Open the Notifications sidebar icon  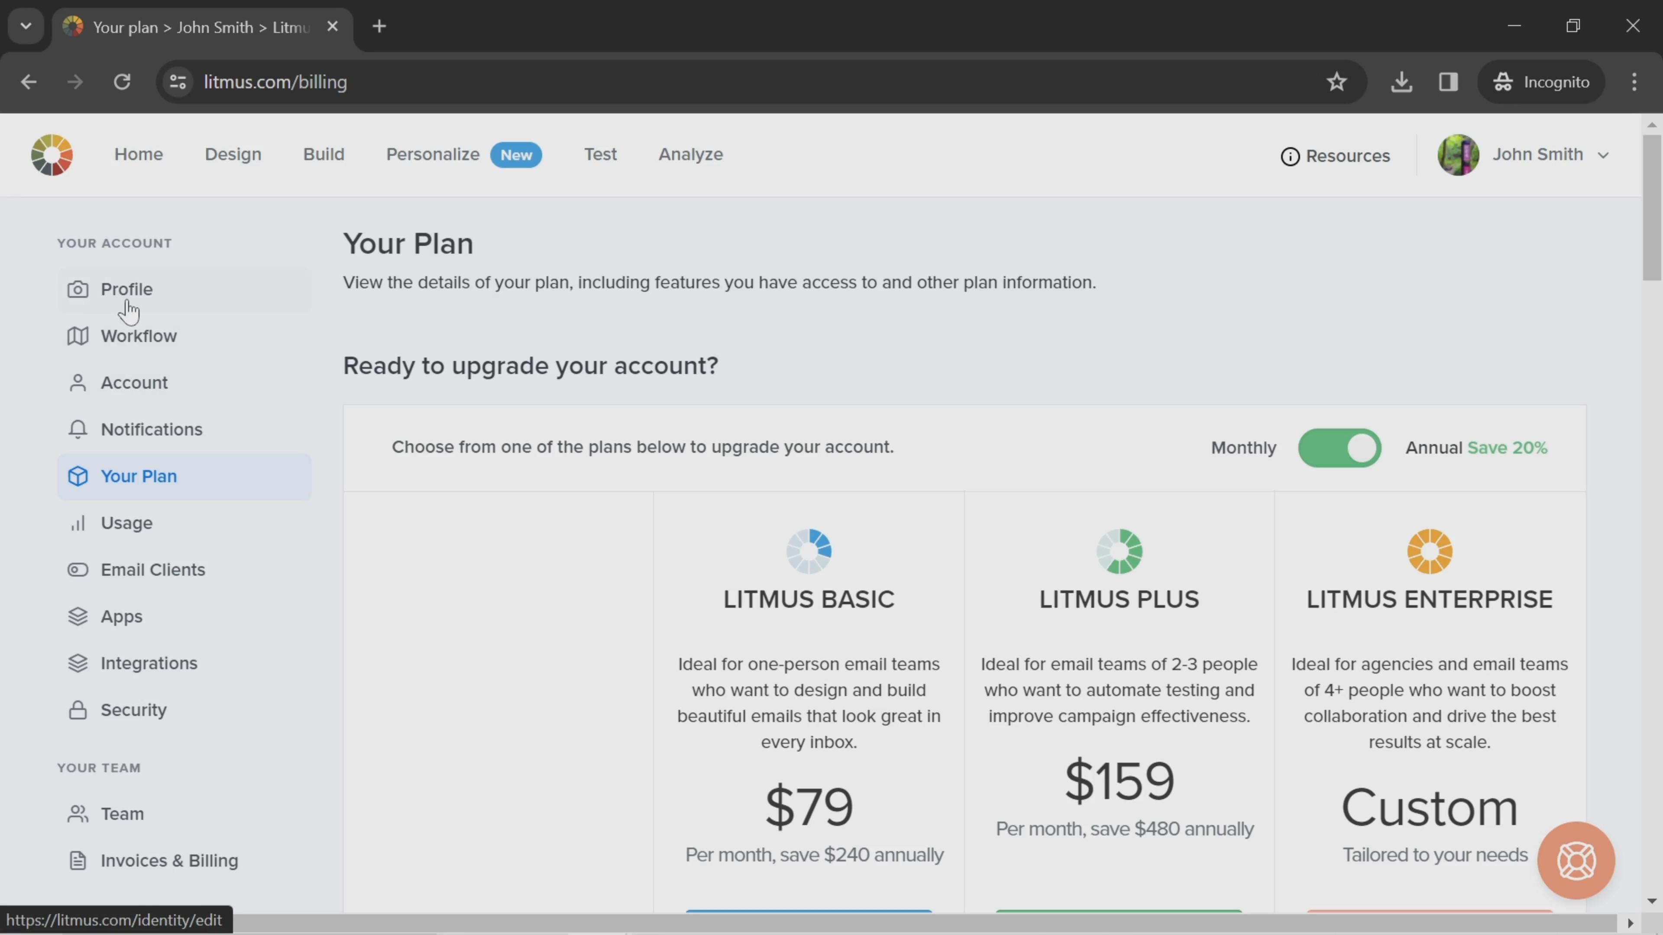77,429
